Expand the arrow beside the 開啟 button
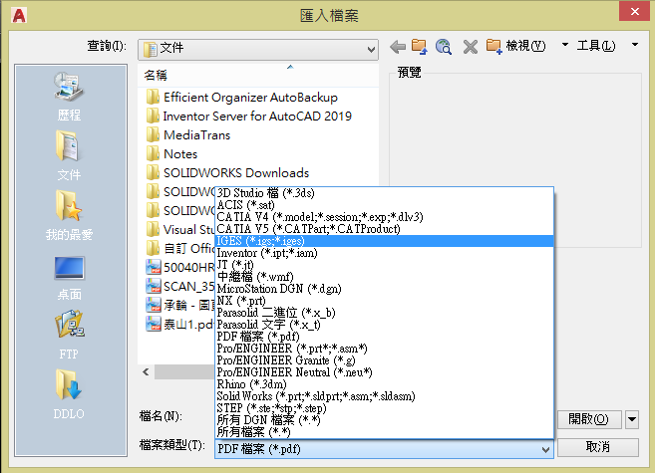Image resolution: width=655 pixels, height=473 pixels. [x=632, y=419]
